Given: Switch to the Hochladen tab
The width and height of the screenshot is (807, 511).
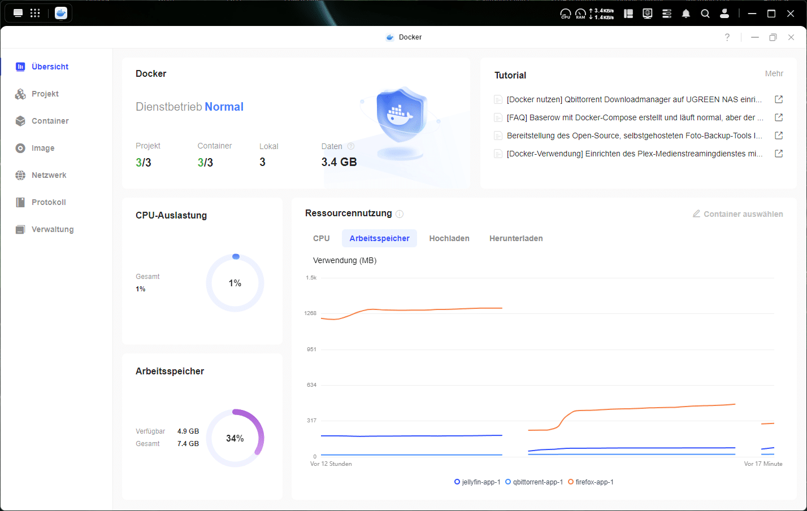Looking at the screenshot, I should tap(449, 238).
